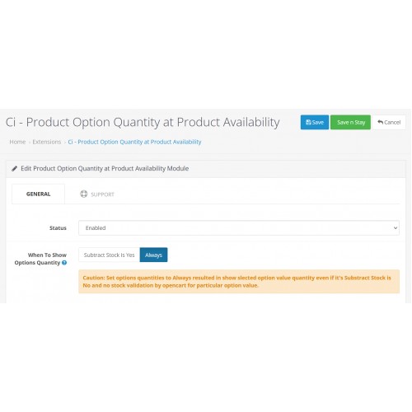Screen dimensions: 412x412
Task: Click the life-ring icon beside Support
Action: coord(84,194)
